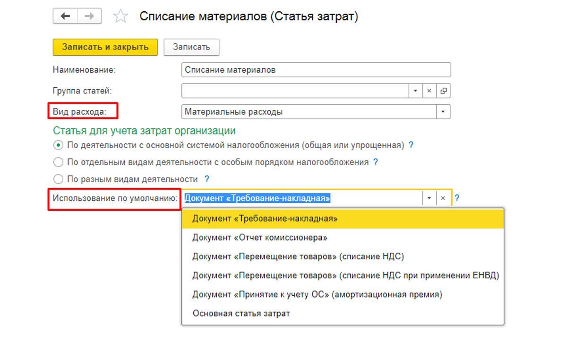This screenshot has height=340, width=567.
Task: Expand the Вид расхода dropdown arrow
Action: click(x=443, y=112)
